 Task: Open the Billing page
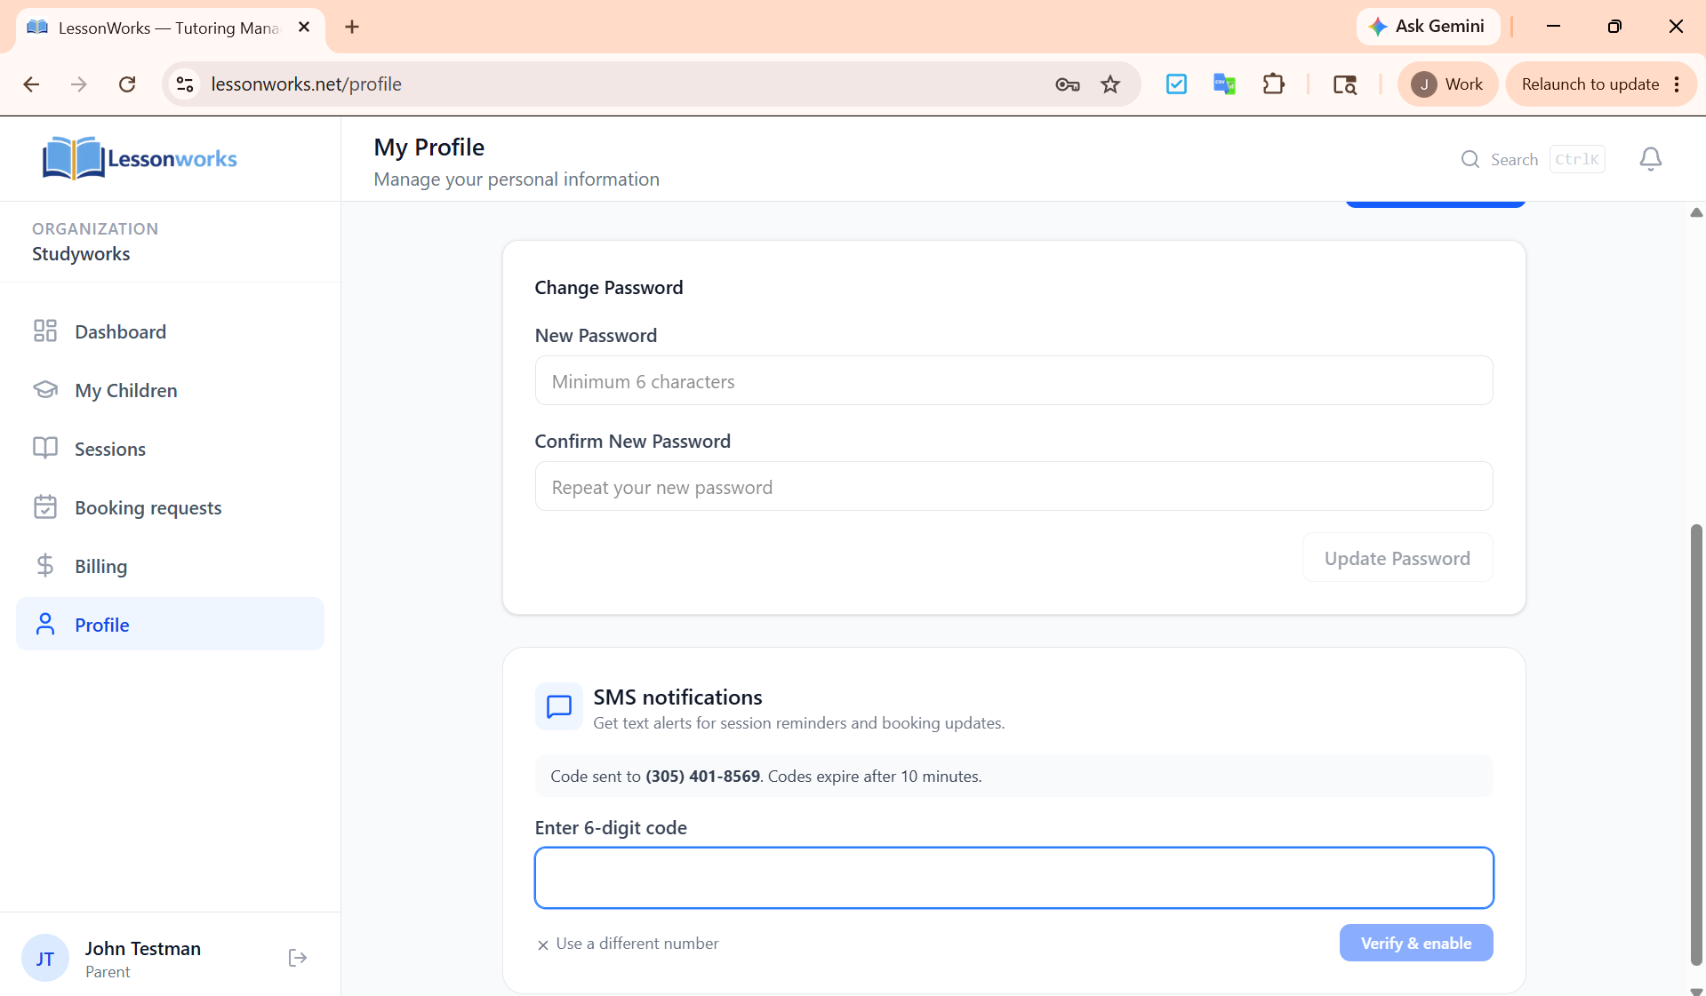pos(170,566)
